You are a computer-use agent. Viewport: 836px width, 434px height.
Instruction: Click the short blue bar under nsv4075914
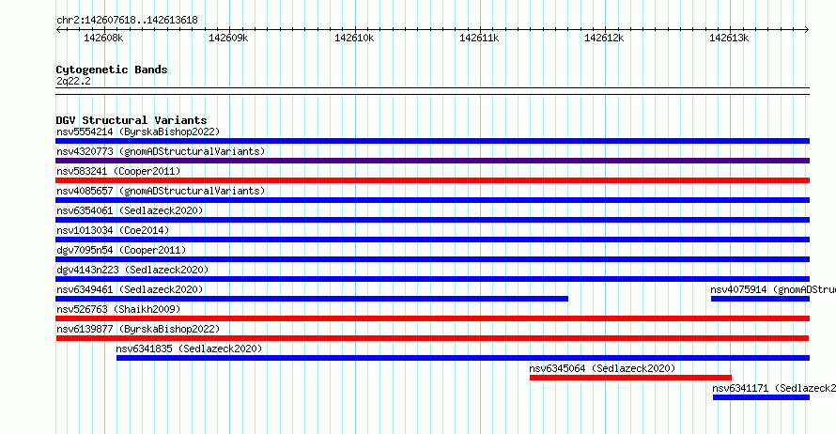[x=760, y=299]
